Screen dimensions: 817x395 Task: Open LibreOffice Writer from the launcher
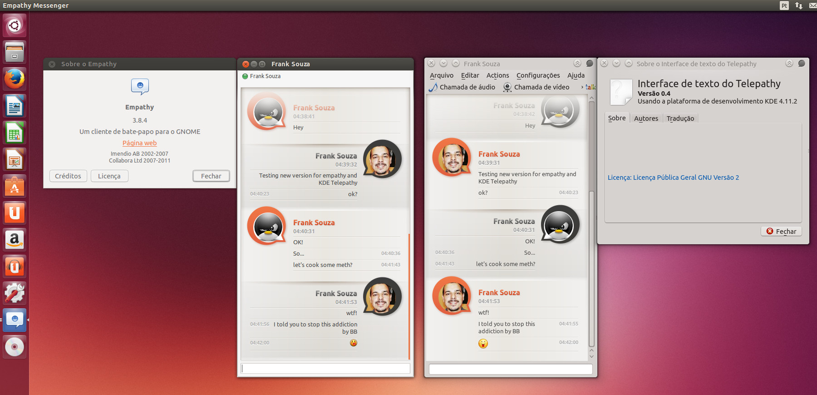coord(15,106)
